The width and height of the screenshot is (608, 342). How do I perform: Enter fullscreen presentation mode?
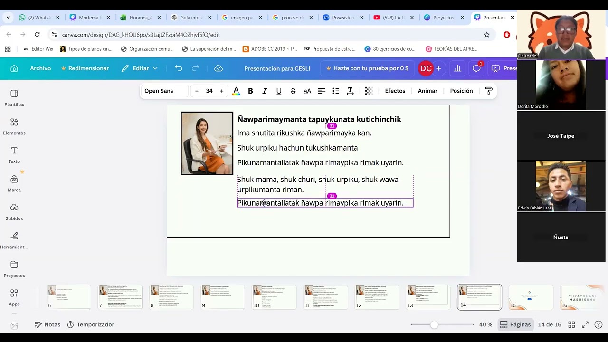coord(585,324)
